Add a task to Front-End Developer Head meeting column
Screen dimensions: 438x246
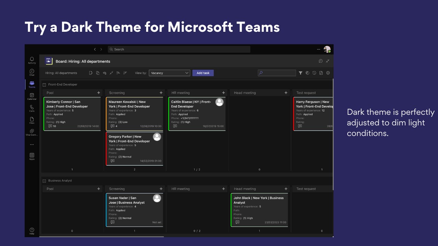[x=286, y=93]
